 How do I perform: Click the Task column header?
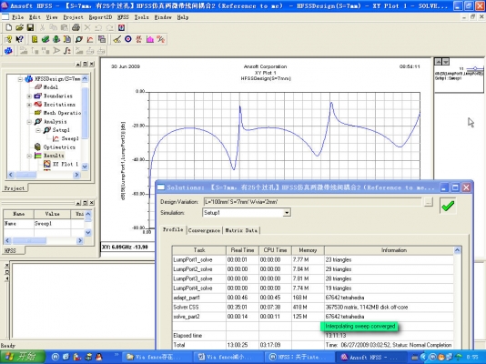point(199,250)
